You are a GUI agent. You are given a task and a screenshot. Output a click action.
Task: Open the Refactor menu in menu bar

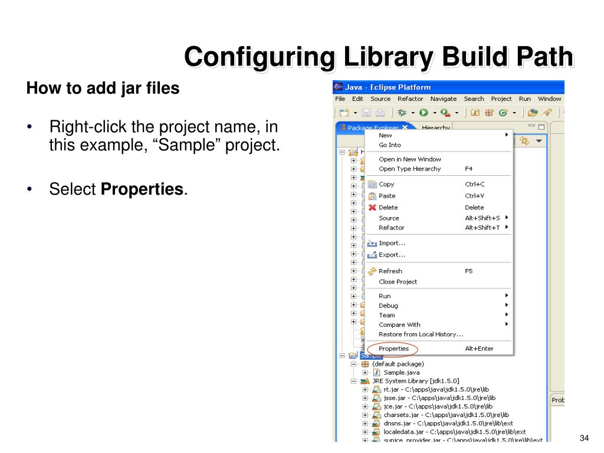[411, 99]
